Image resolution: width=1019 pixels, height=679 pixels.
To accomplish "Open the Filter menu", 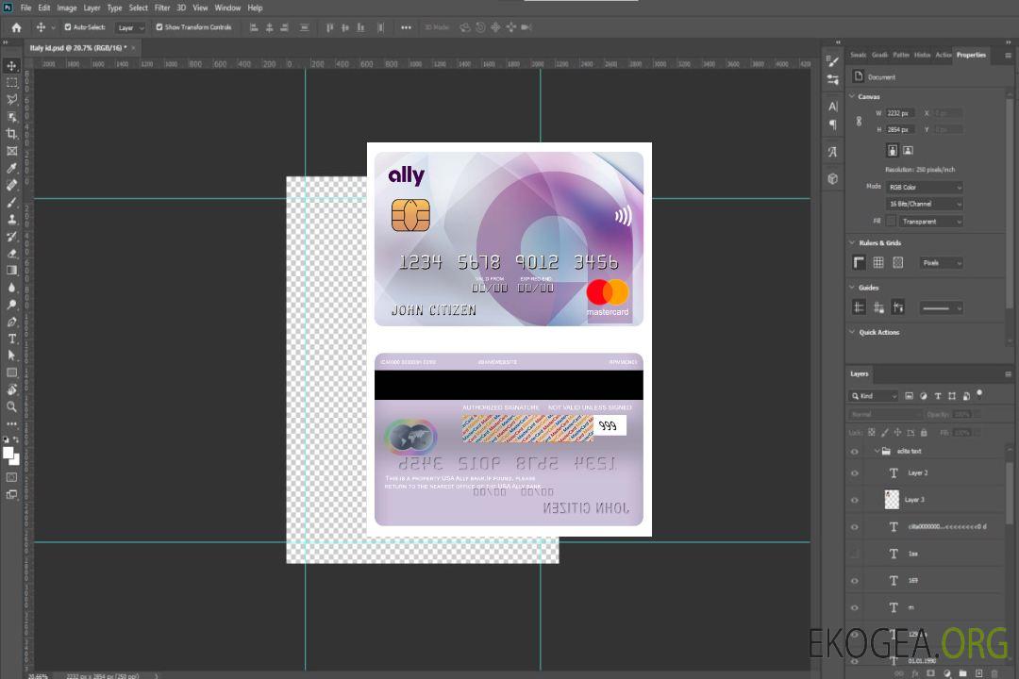I will 162,8.
